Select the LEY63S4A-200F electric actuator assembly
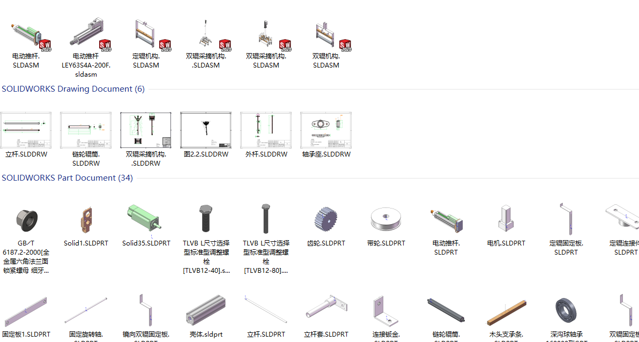The width and height of the screenshot is (639, 342). [x=86, y=35]
